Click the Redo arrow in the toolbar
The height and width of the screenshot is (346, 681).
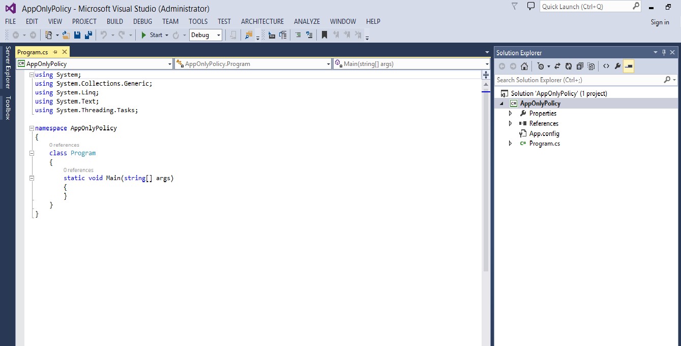(122, 35)
